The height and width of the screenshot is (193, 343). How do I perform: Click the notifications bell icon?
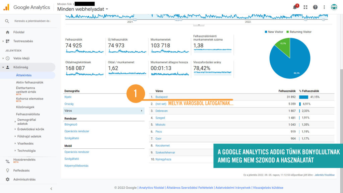295,7
